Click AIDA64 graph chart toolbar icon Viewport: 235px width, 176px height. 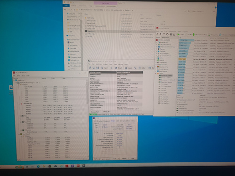[174, 34]
